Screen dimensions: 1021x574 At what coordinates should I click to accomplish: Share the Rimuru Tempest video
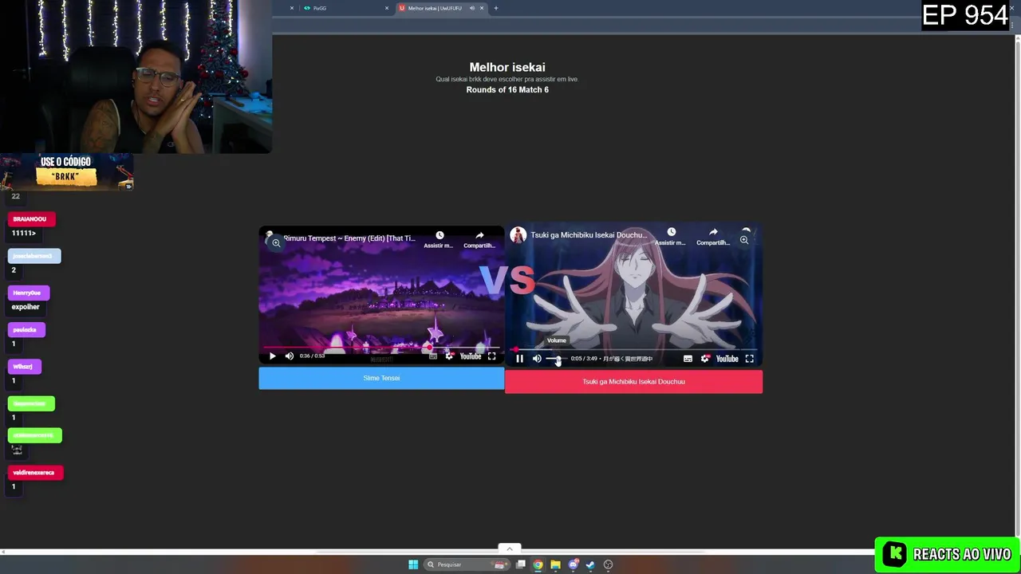click(x=479, y=239)
